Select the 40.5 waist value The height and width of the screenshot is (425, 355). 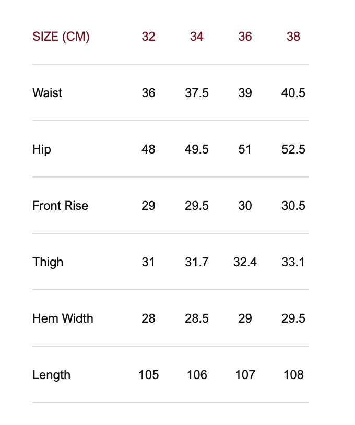pyautogui.click(x=293, y=93)
